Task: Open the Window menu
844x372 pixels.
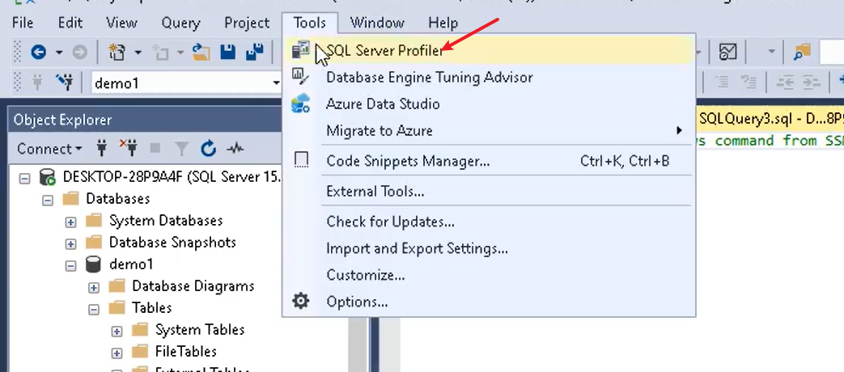Action: (377, 23)
